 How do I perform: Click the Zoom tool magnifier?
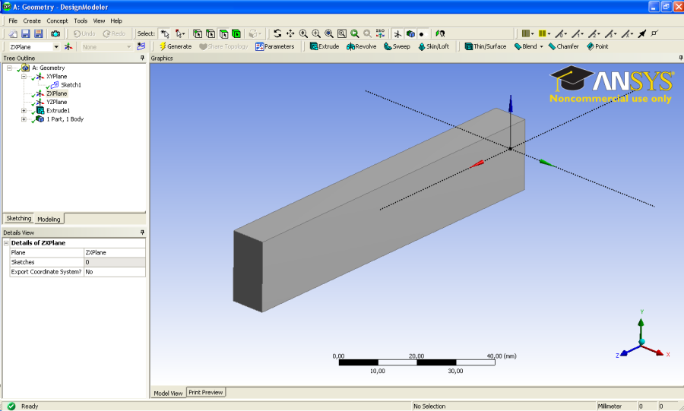pos(303,33)
